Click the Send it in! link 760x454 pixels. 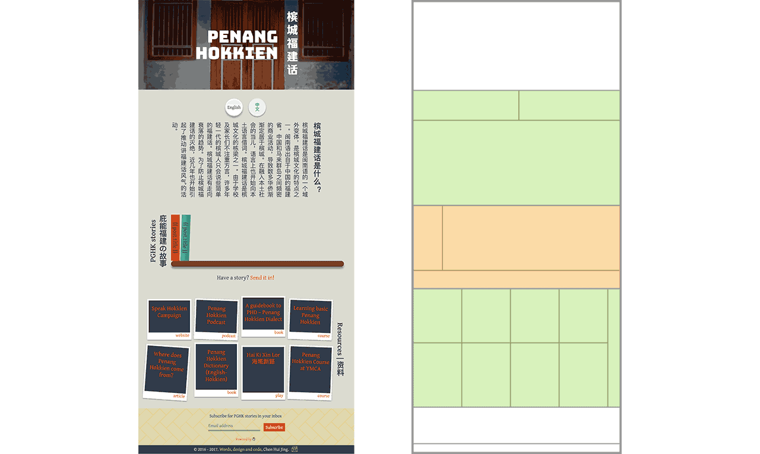[262, 277]
